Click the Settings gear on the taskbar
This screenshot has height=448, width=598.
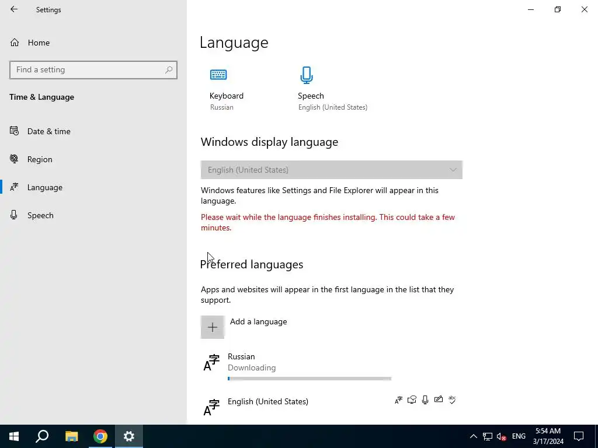pyautogui.click(x=129, y=436)
